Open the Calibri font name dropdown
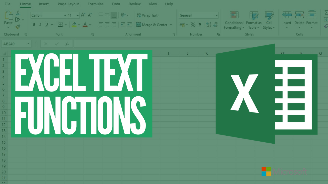Image resolution: width=328 pixels, height=184 pixels. coord(65,16)
